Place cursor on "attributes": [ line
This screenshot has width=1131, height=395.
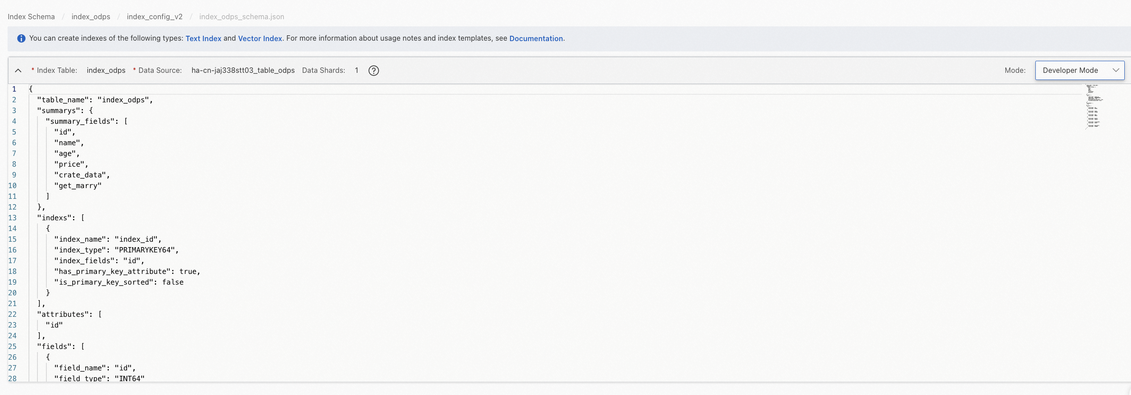[69, 314]
